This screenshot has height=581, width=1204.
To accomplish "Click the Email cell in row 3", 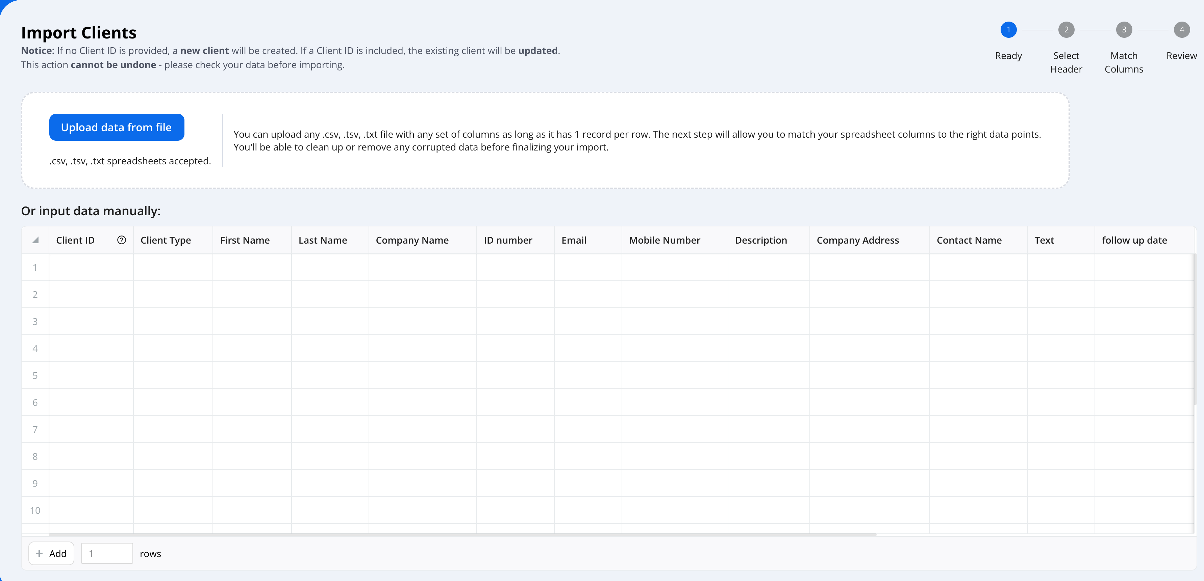I will tap(588, 322).
